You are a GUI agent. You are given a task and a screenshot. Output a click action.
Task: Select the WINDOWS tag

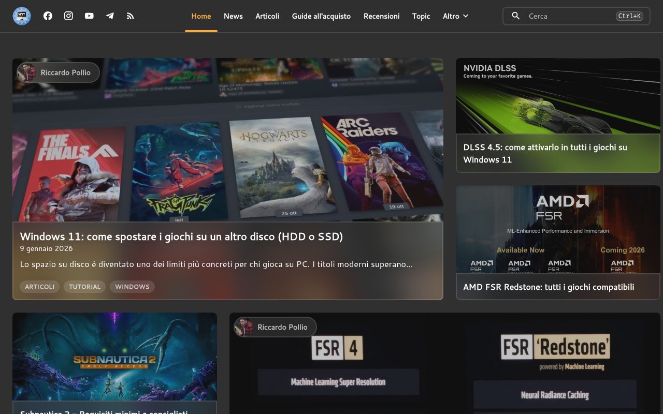(x=132, y=287)
